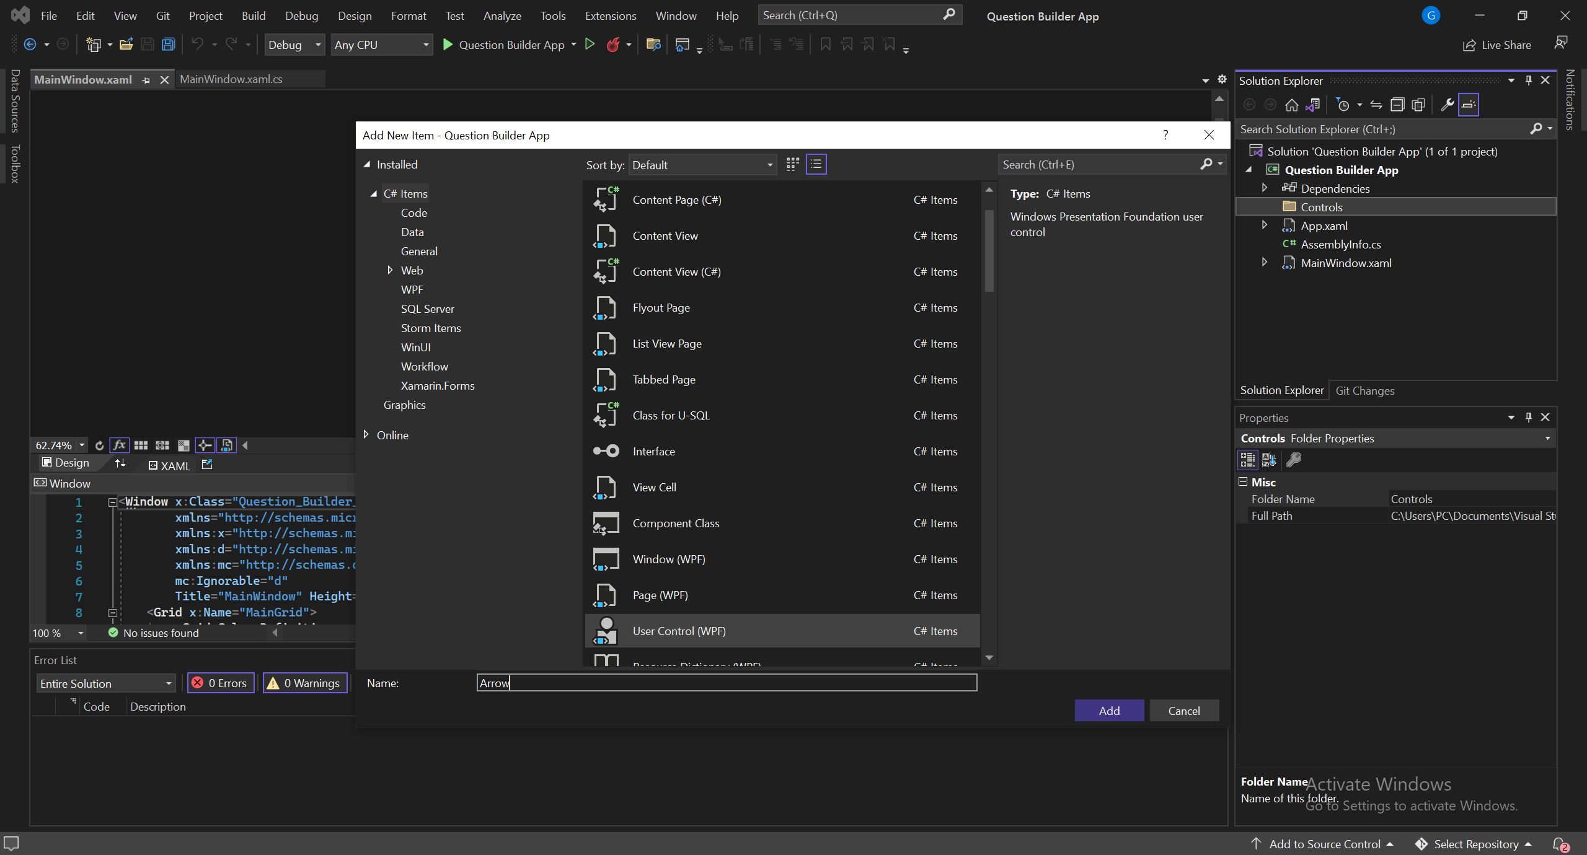Click the grid view toggle button
Viewport: 1587px width, 855px height.
pyautogui.click(x=792, y=164)
